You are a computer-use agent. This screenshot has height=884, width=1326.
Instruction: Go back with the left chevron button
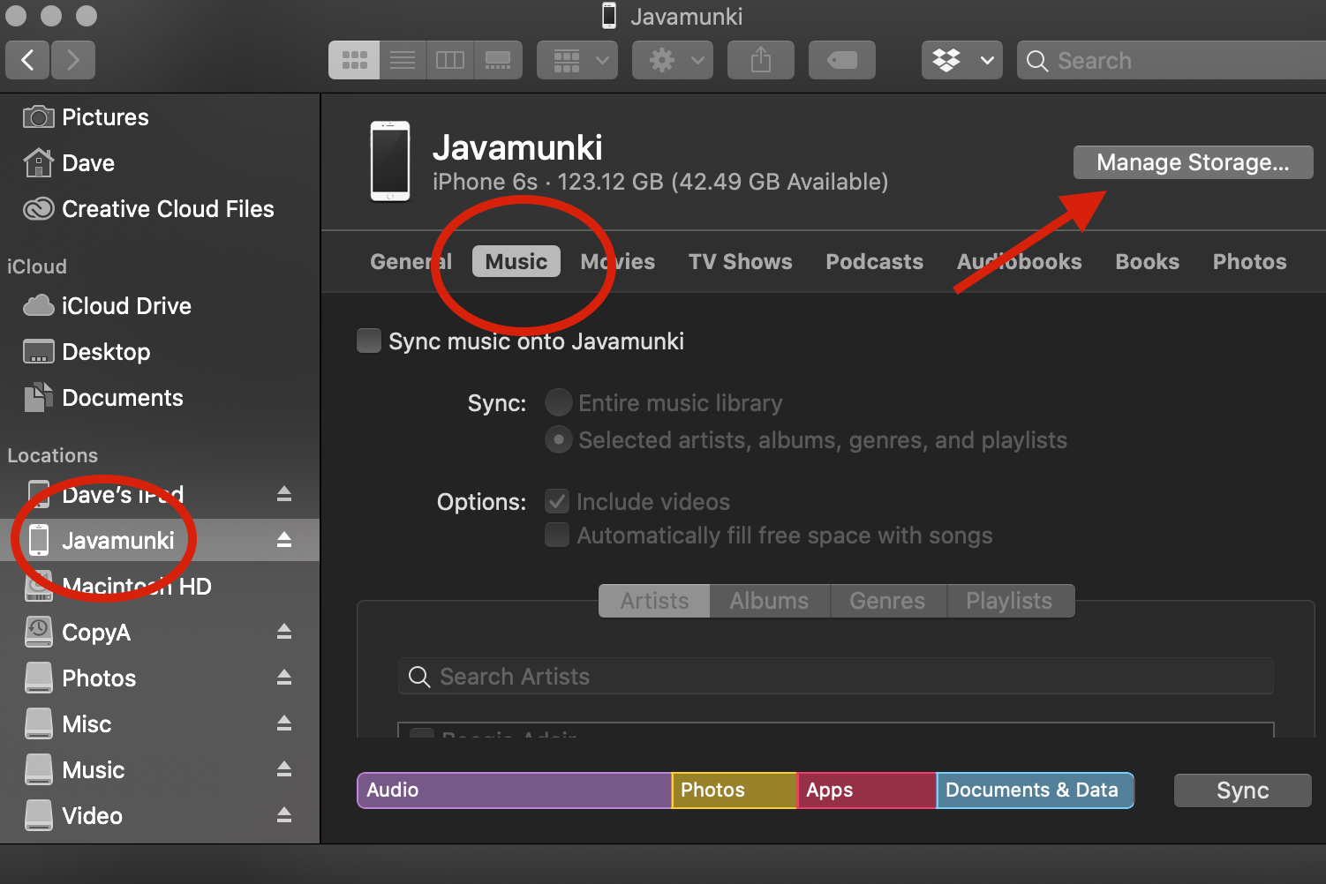pyautogui.click(x=27, y=60)
